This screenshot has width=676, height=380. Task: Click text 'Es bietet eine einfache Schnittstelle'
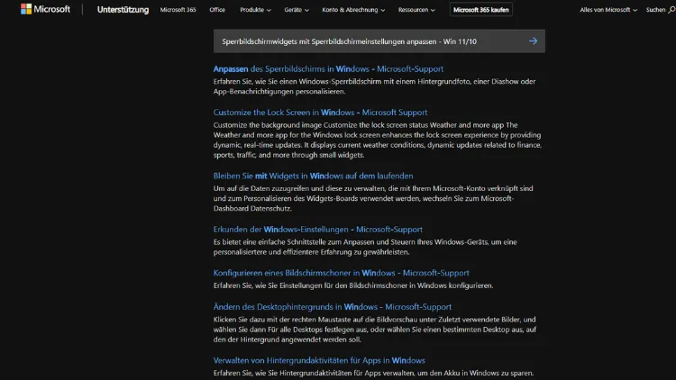(x=272, y=241)
